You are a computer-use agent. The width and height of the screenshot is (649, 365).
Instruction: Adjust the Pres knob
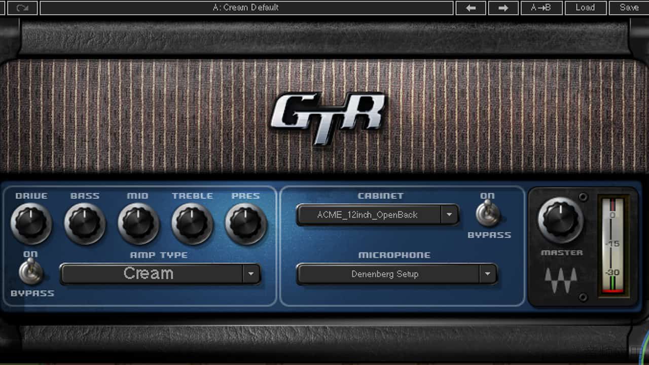tap(246, 223)
